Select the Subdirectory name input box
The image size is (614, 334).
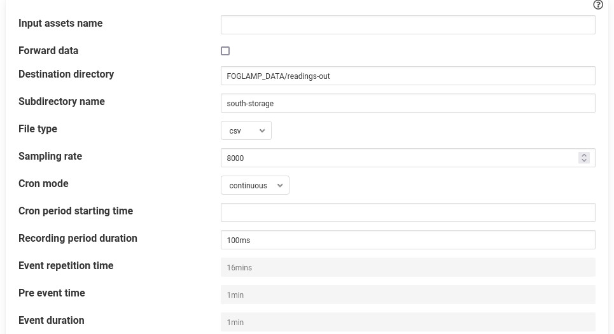point(408,103)
